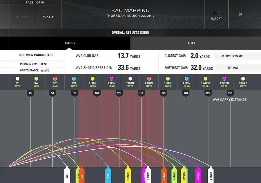
Task: Click the 9 Iron landing flag
Action: (x=128, y=175)
